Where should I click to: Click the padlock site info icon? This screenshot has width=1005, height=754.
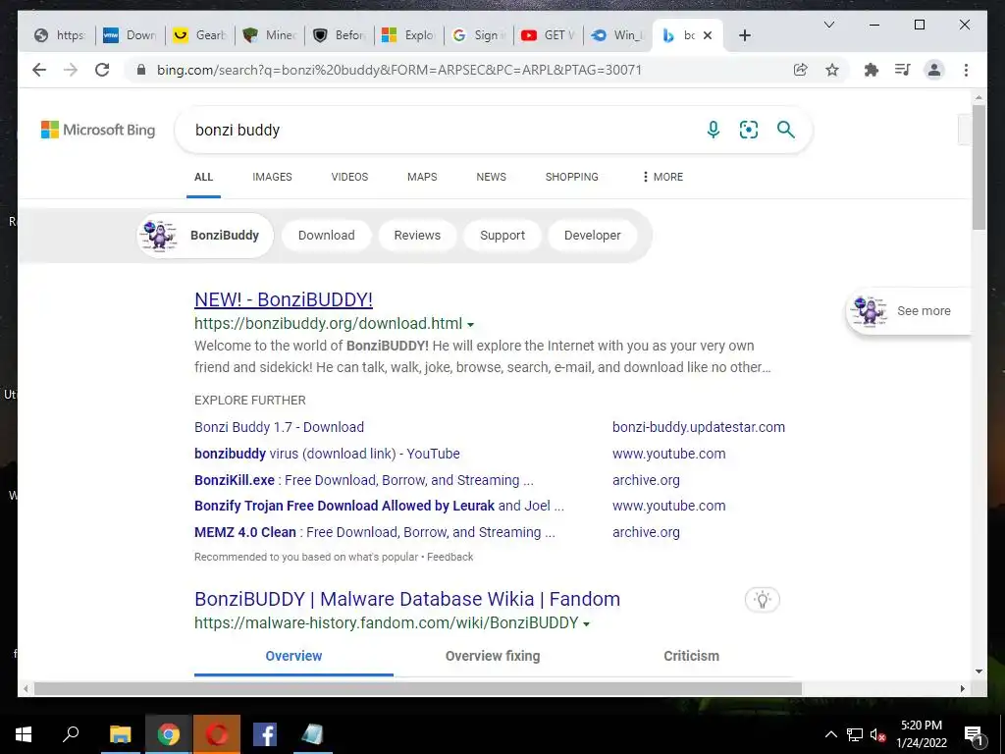coord(141,70)
